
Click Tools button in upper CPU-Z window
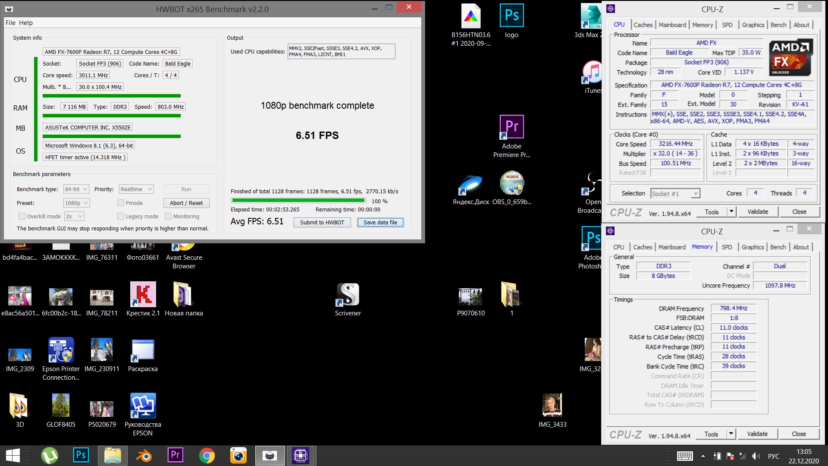712,212
